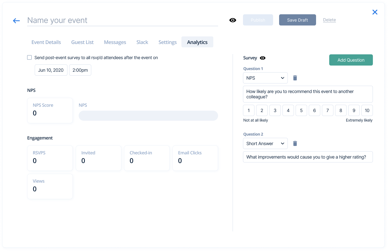Click the Save Draft button
The height and width of the screenshot is (251, 388).
tap(298, 20)
